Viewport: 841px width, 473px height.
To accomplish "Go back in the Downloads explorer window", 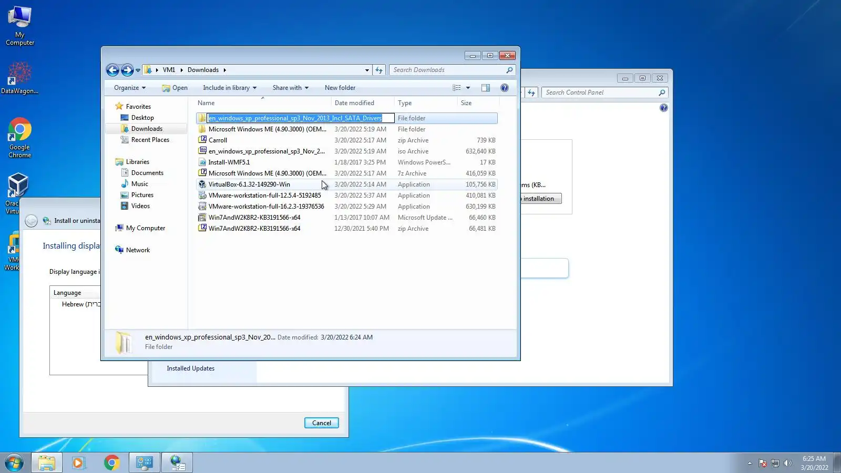I will (112, 70).
